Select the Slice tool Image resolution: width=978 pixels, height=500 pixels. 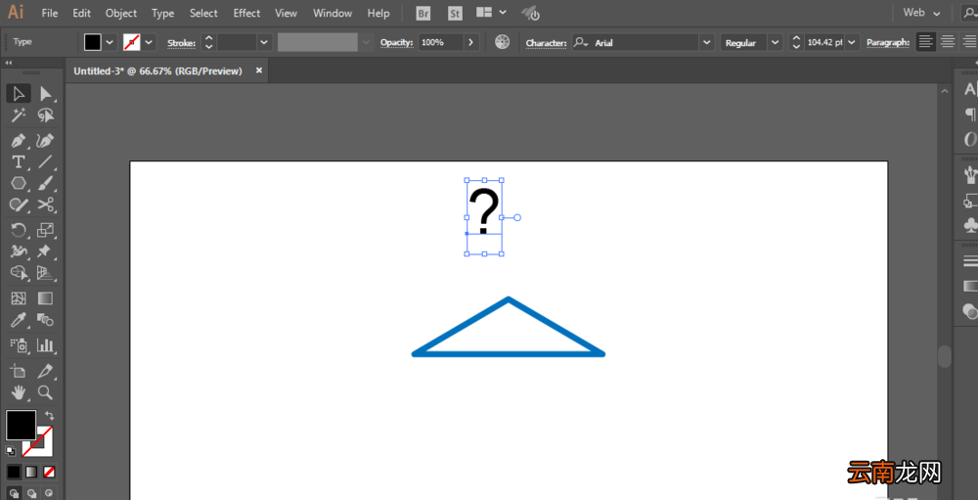coord(46,371)
